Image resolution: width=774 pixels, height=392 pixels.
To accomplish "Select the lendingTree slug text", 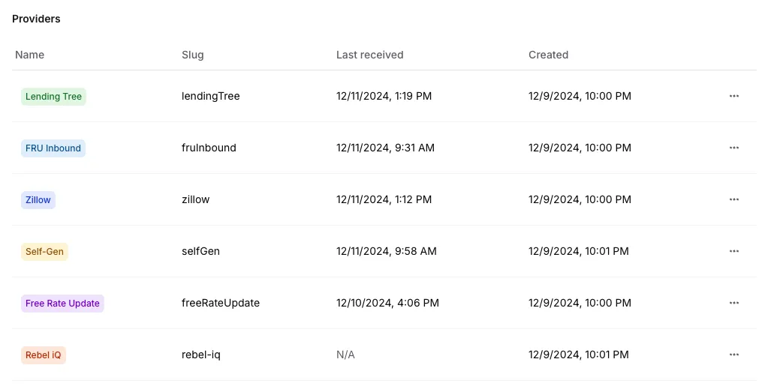I will coord(211,96).
